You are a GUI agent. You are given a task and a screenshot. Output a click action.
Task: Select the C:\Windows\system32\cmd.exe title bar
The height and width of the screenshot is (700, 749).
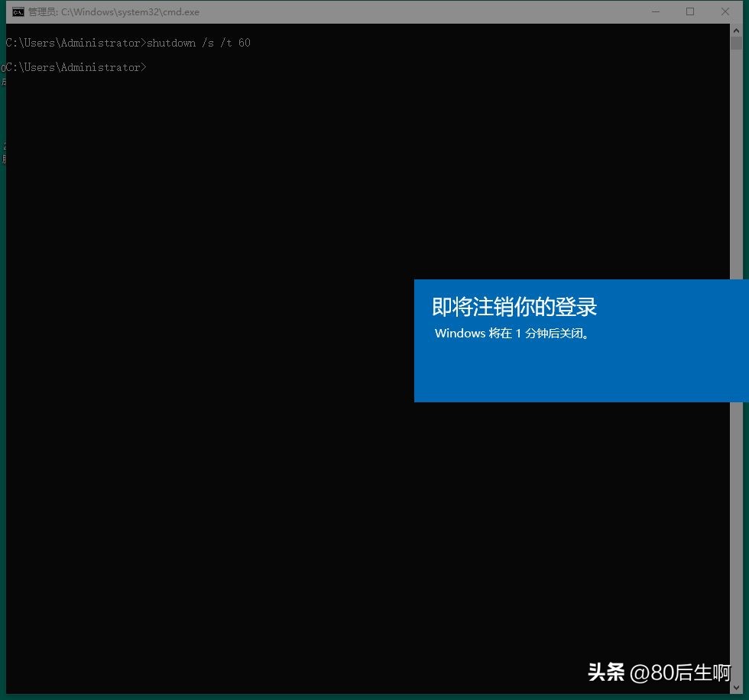(113, 11)
